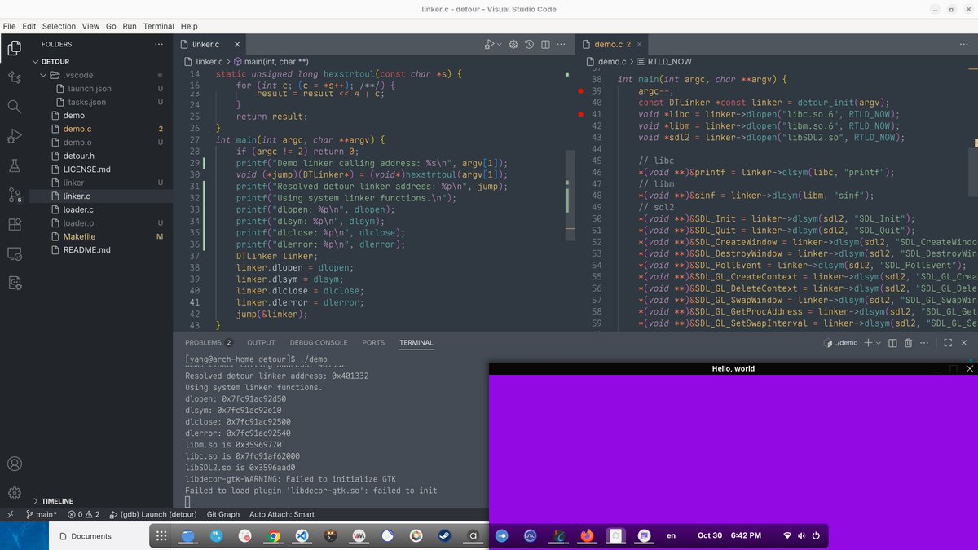Image resolution: width=978 pixels, height=550 pixels.
Task: Click errors and warnings count in status bar
Action: coord(84,514)
